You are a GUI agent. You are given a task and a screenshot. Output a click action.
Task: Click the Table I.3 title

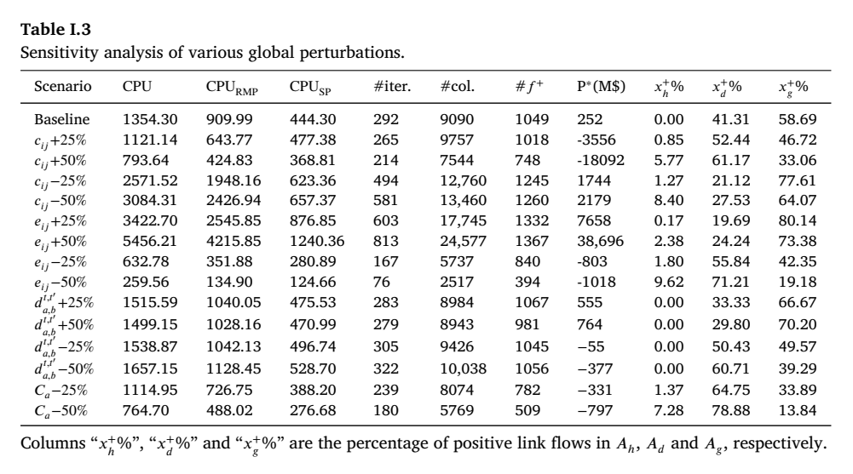point(55,29)
